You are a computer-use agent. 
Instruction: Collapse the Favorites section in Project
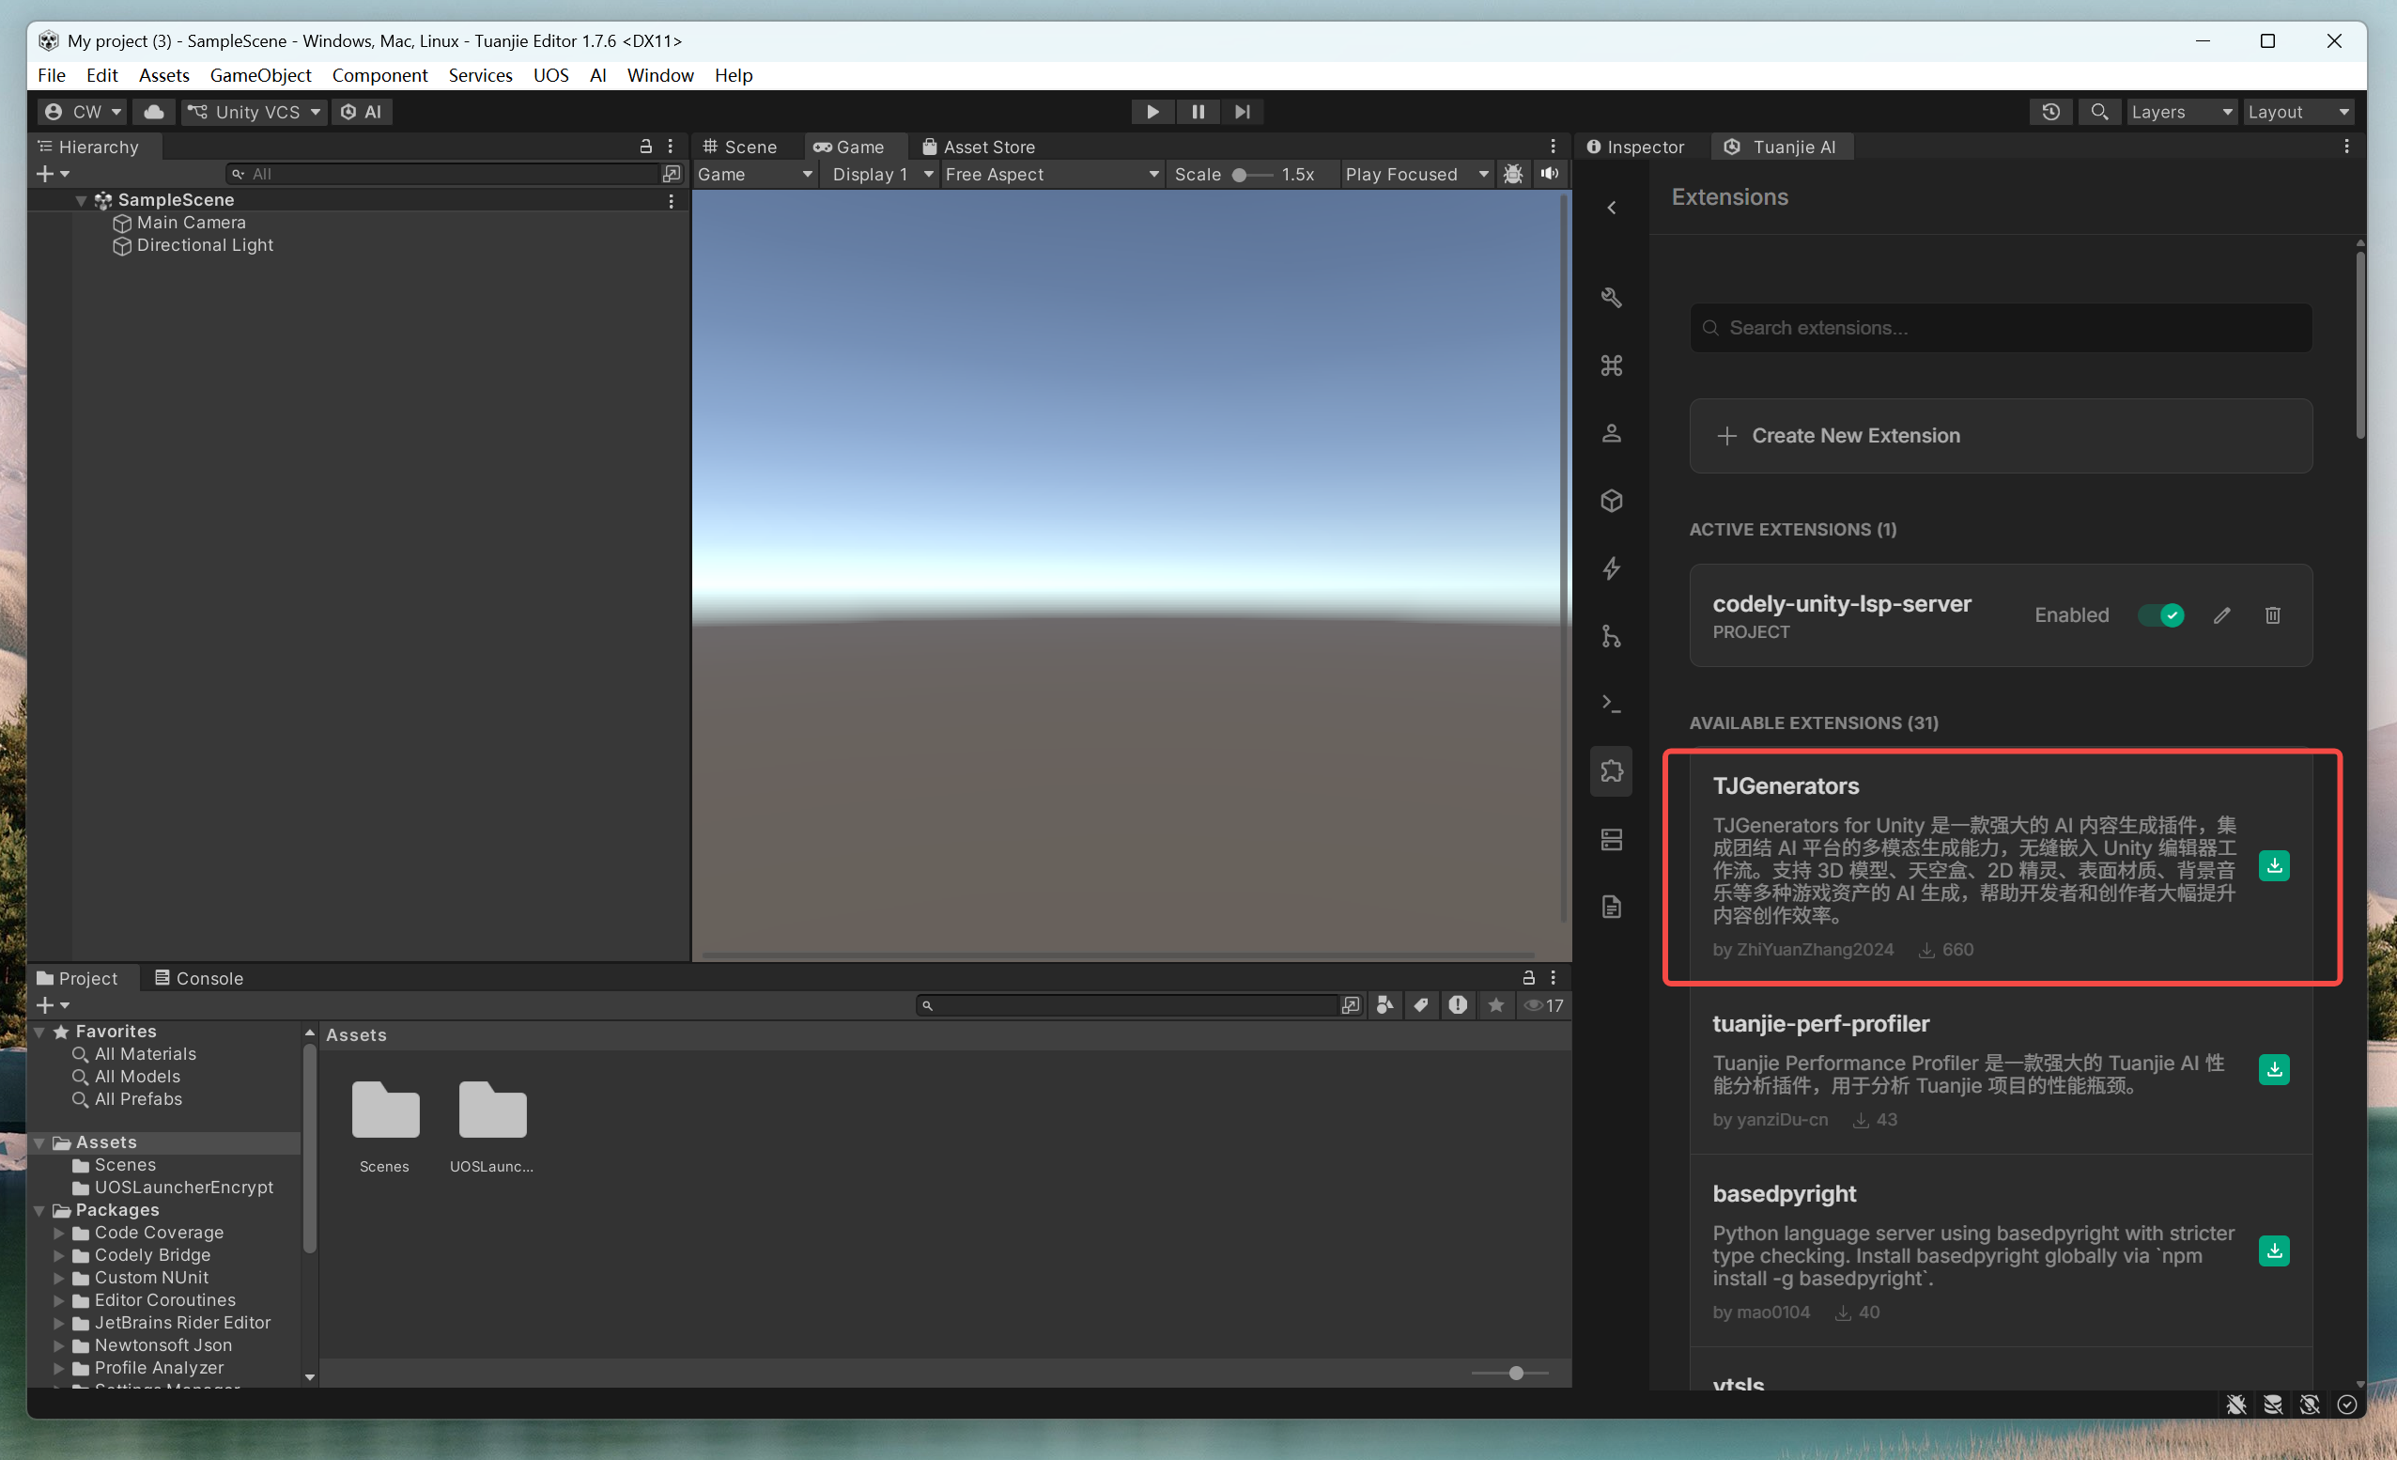(39, 1032)
